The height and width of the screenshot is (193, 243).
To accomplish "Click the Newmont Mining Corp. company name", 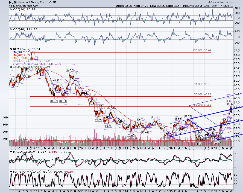I will tap(33, 2).
